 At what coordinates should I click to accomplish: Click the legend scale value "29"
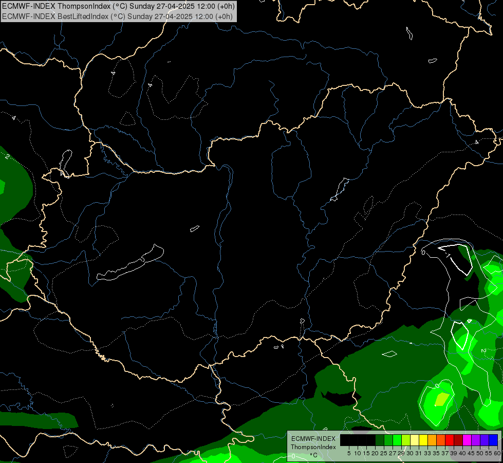[x=402, y=453]
